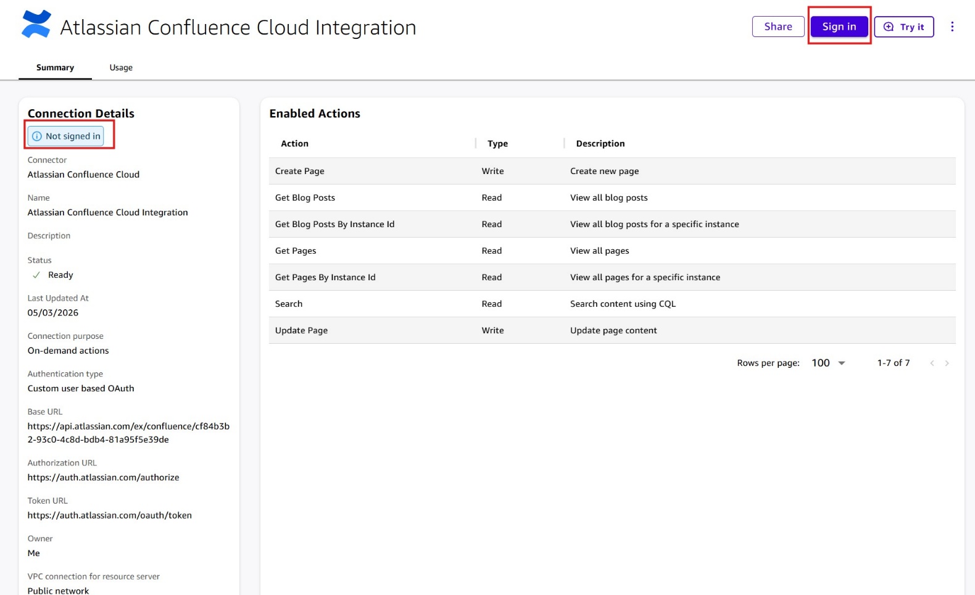Click Name value Atlassian Confluence Cloud Integration
This screenshot has width=975, height=595.
(107, 212)
